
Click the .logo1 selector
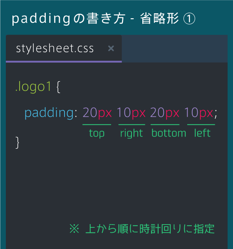point(33,87)
